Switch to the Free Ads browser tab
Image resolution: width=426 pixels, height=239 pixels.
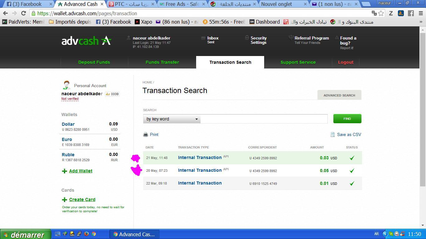pos(182,4)
